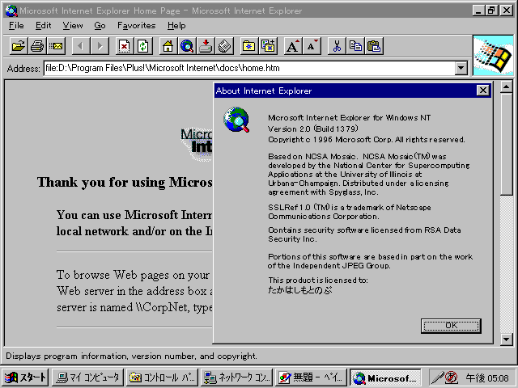518x388 pixels.
Task: Click the globe icon in the About dialog
Action: (236, 120)
